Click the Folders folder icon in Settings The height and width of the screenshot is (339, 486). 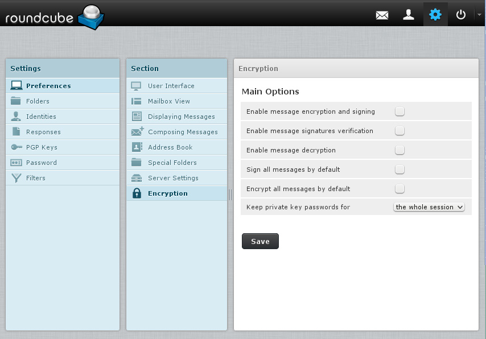(15, 101)
